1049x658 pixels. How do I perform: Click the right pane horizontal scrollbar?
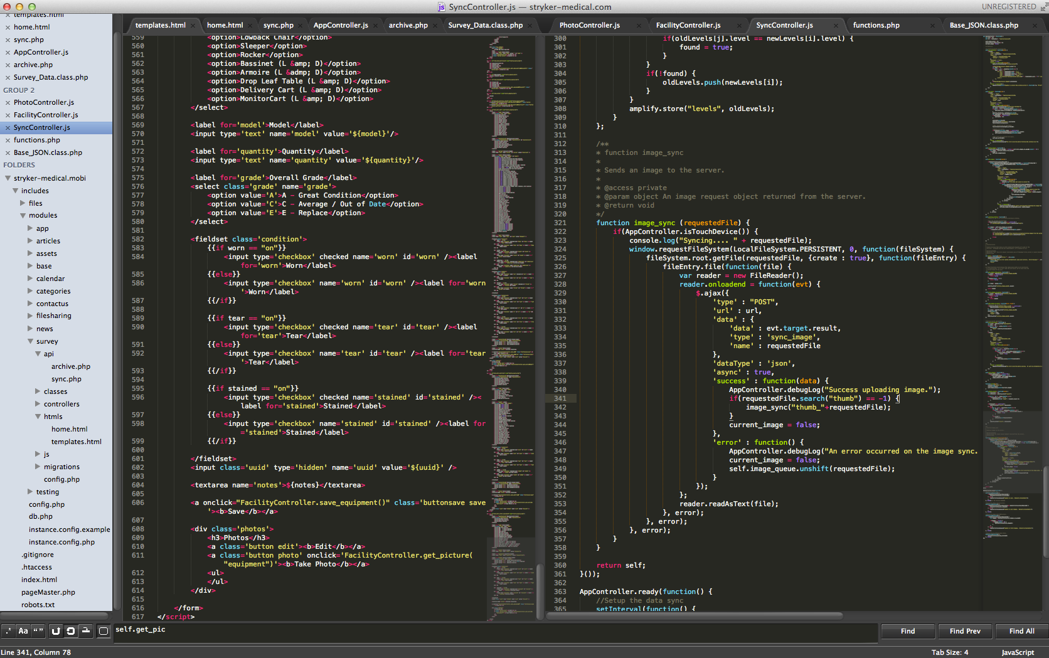(693, 615)
